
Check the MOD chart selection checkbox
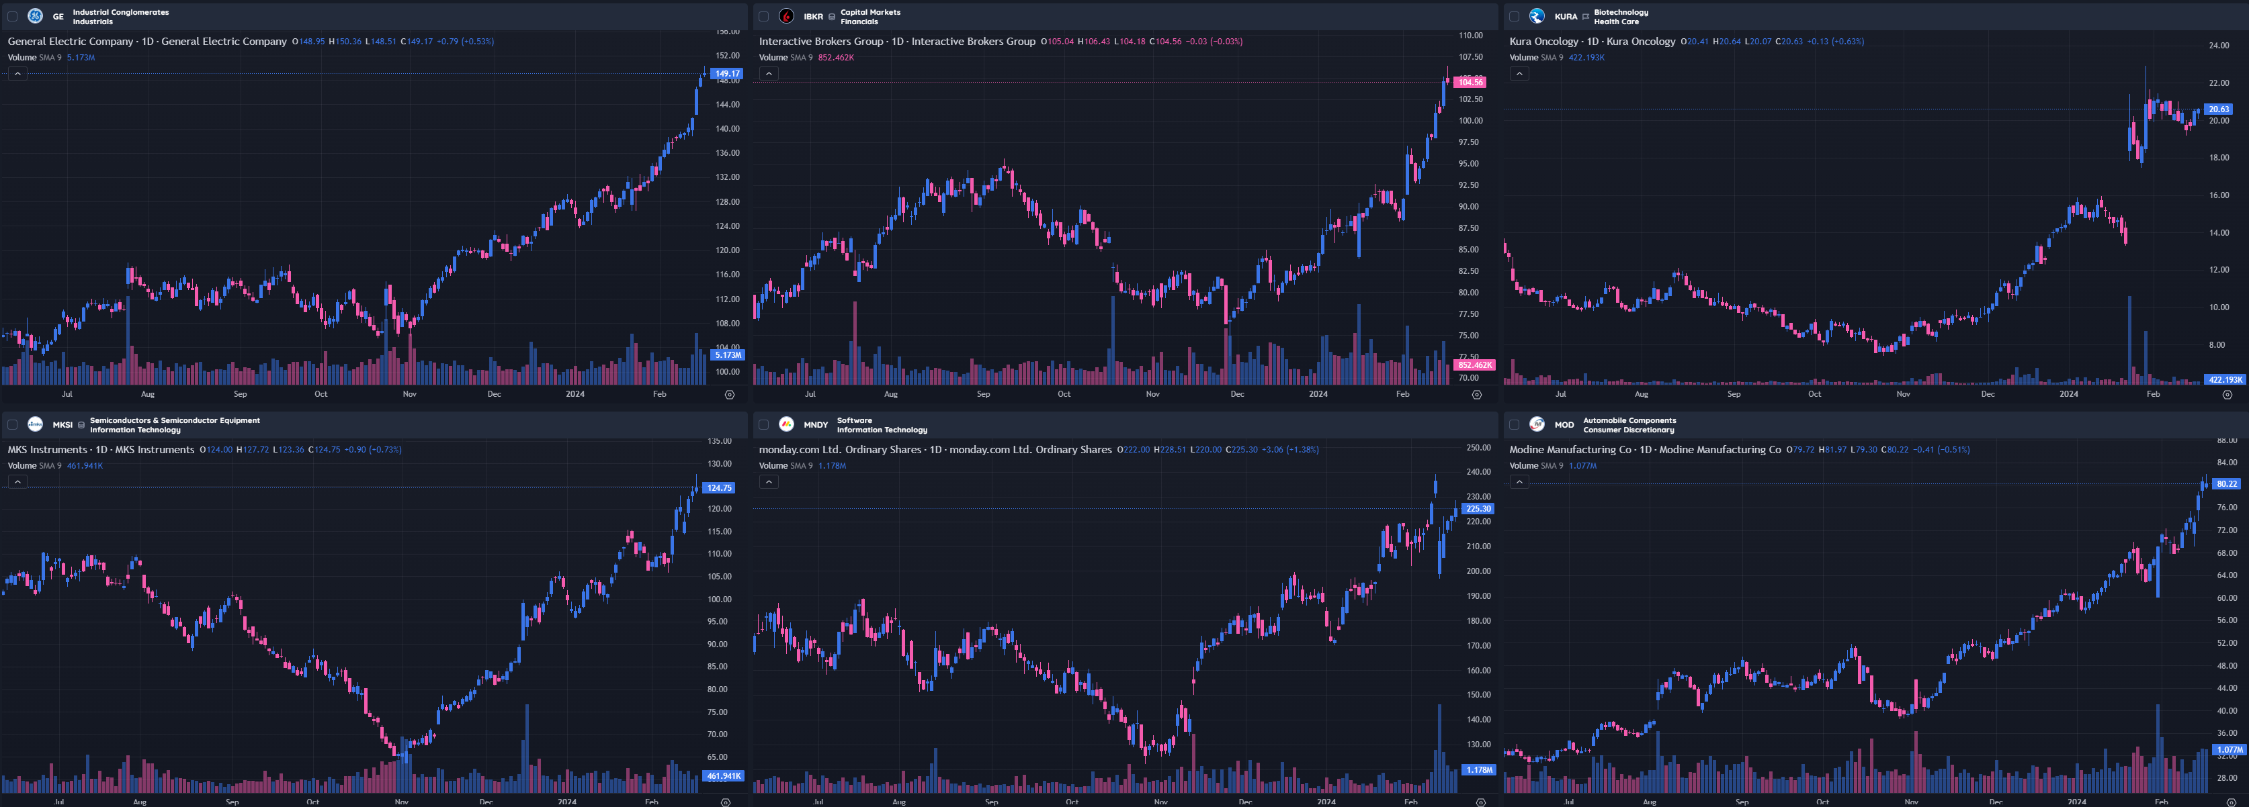(1514, 424)
